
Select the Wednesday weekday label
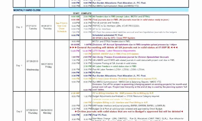coord(33,70)
